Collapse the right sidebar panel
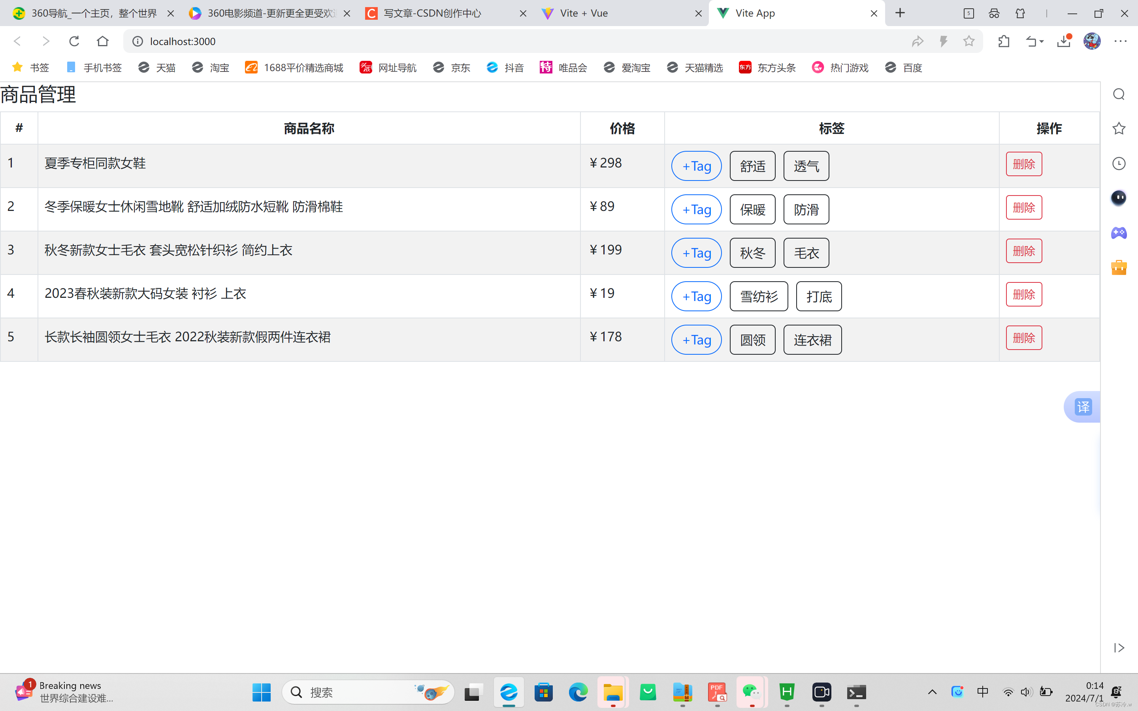 (x=1119, y=648)
